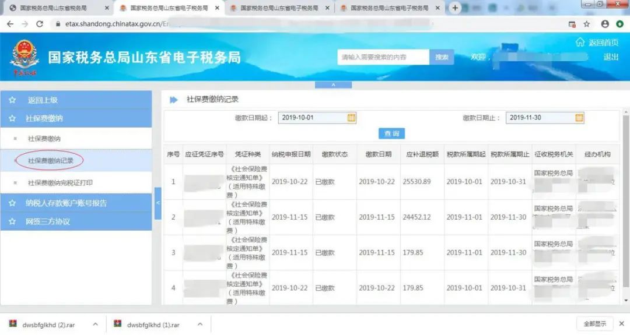Click 缴款状态 column header
Image resolution: width=630 pixels, height=335 pixels.
(x=334, y=154)
